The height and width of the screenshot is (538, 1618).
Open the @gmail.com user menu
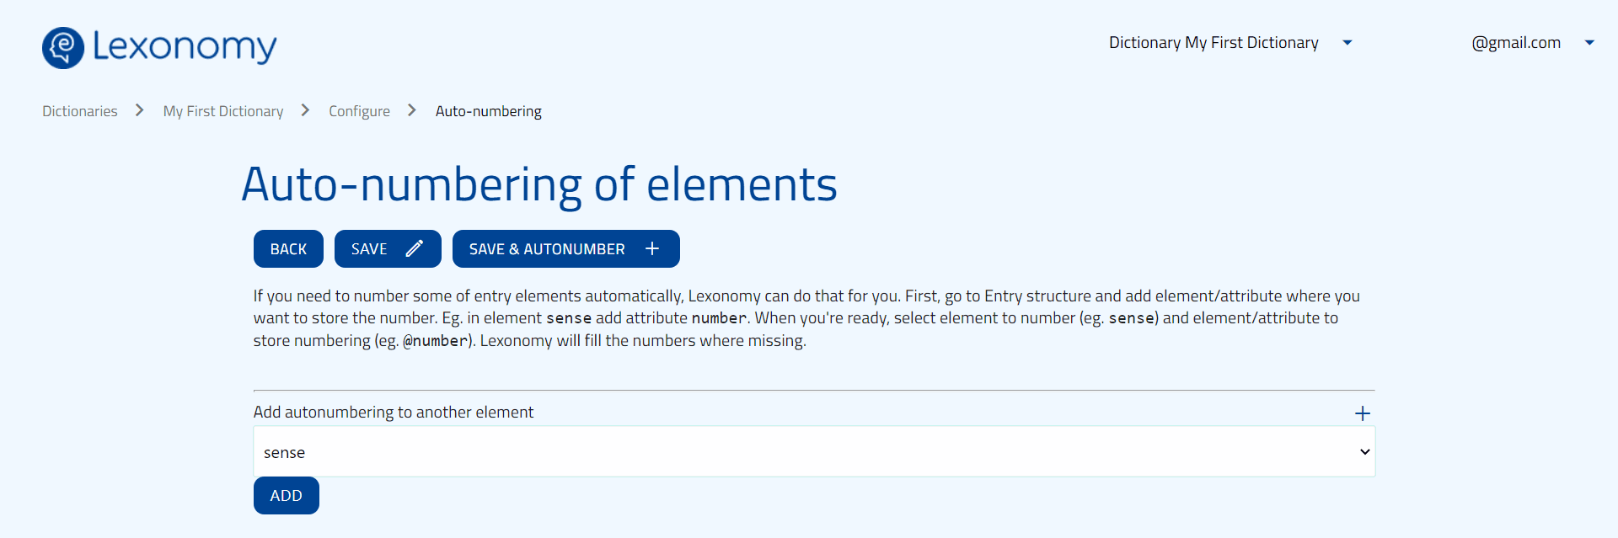click(1516, 43)
